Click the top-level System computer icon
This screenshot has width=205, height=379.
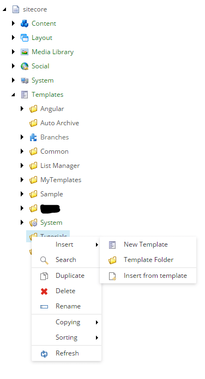(25, 80)
